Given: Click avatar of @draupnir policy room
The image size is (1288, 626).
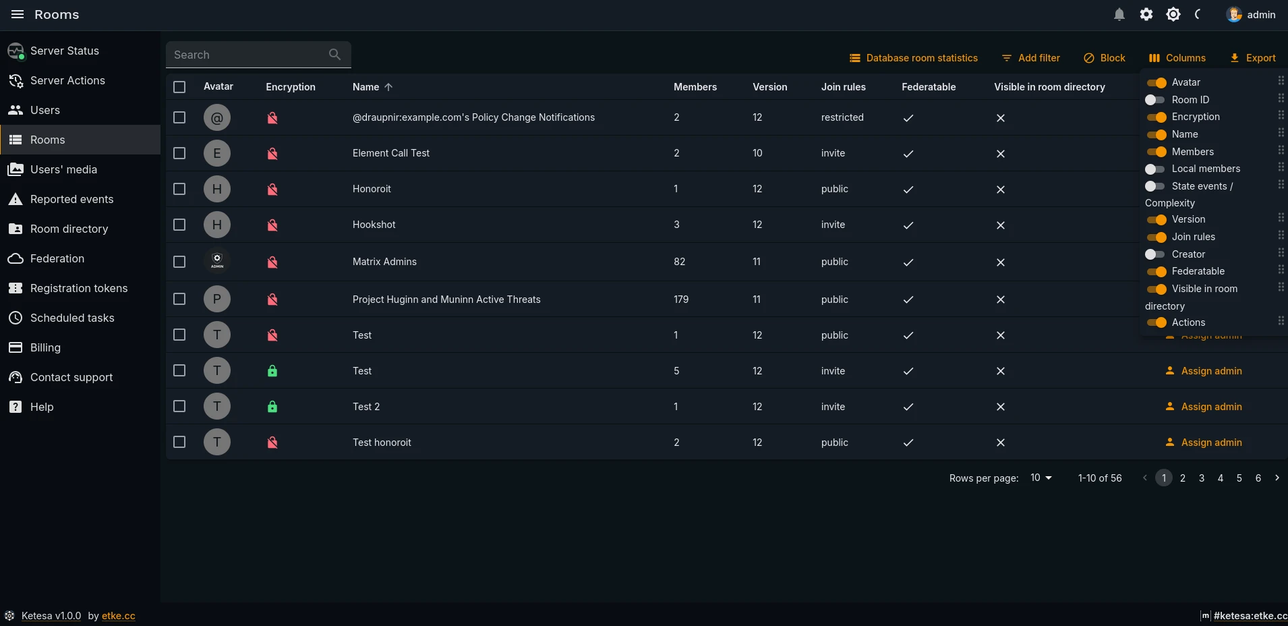Looking at the screenshot, I should (x=217, y=117).
